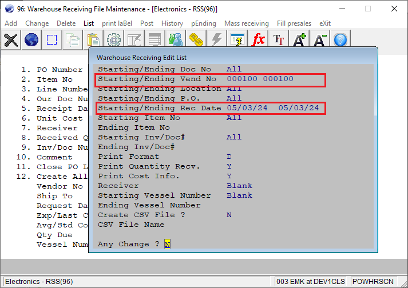Open the red fx function icon
The width and height of the screenshot is (408, 288).
259,39
